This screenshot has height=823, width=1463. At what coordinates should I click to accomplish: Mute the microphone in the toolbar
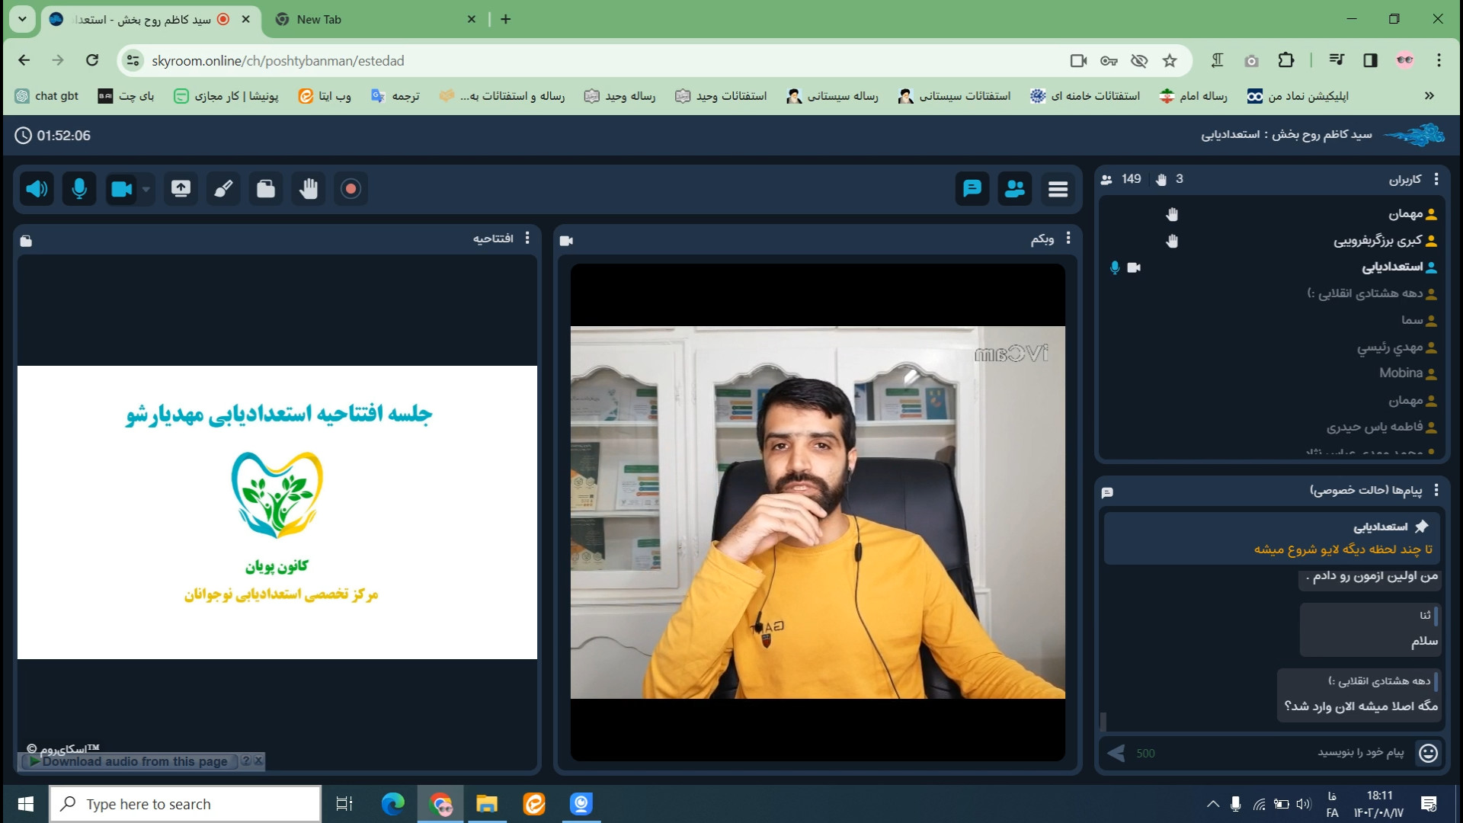[x=79, y=188]
